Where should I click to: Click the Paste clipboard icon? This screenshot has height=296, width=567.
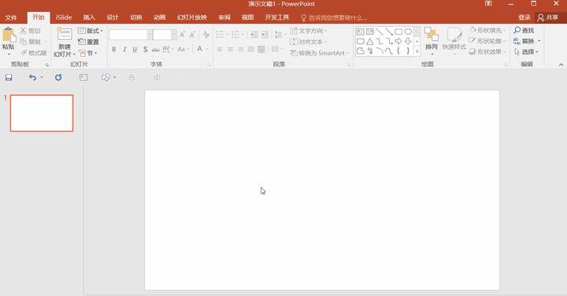[x=9, y=35]
